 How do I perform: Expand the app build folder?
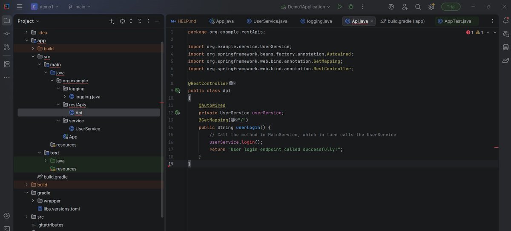[x=33, y=49]
